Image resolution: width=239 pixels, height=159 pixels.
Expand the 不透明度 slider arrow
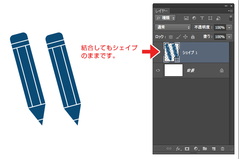coord(229,27)
